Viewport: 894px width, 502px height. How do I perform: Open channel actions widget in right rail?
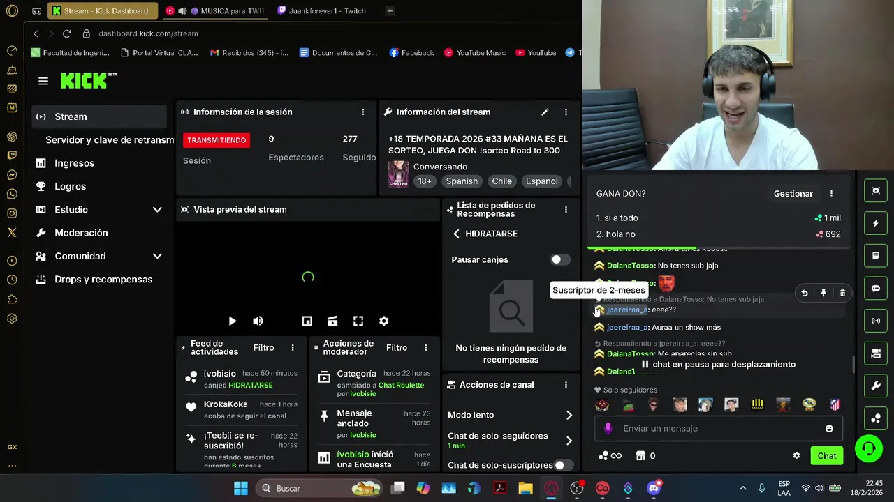876,353
